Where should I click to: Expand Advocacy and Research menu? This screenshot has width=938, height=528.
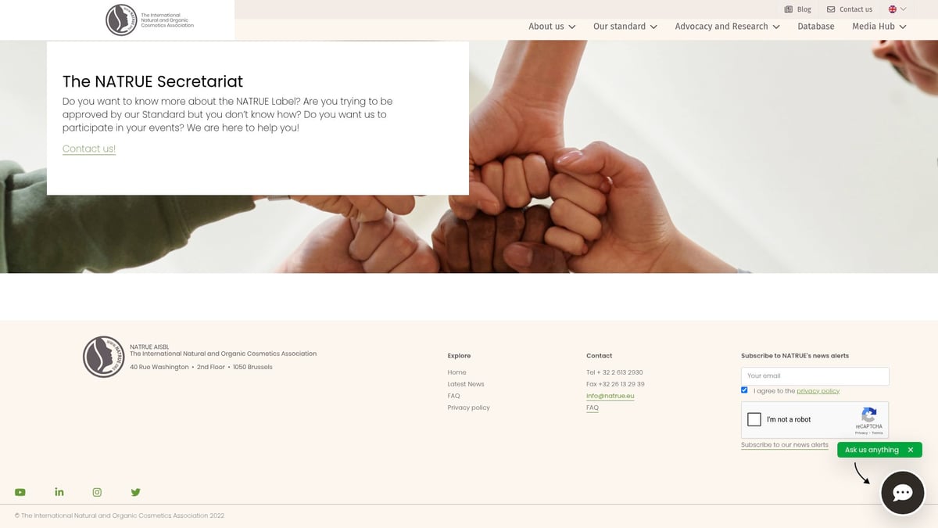pyautogui.click(x=727, y=27)
